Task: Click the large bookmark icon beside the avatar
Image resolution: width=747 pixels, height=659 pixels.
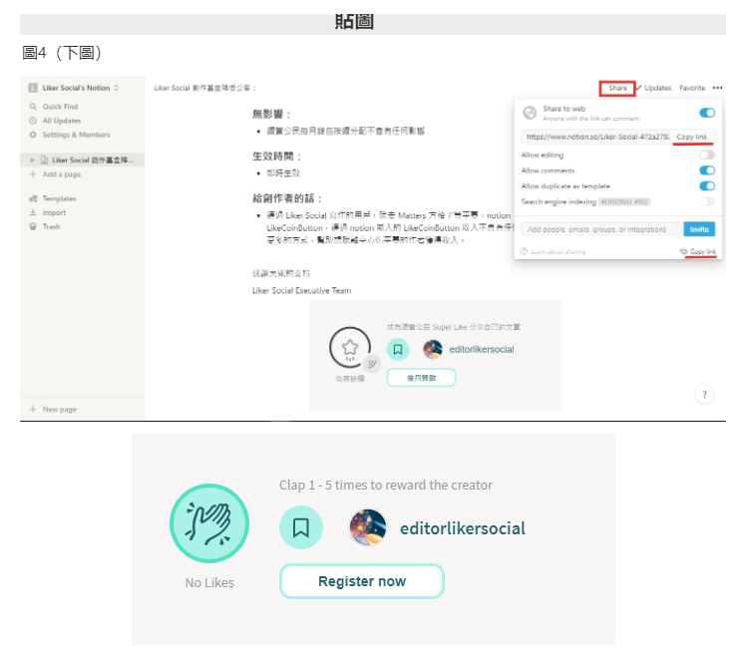Action: click(x=300, y=527)
